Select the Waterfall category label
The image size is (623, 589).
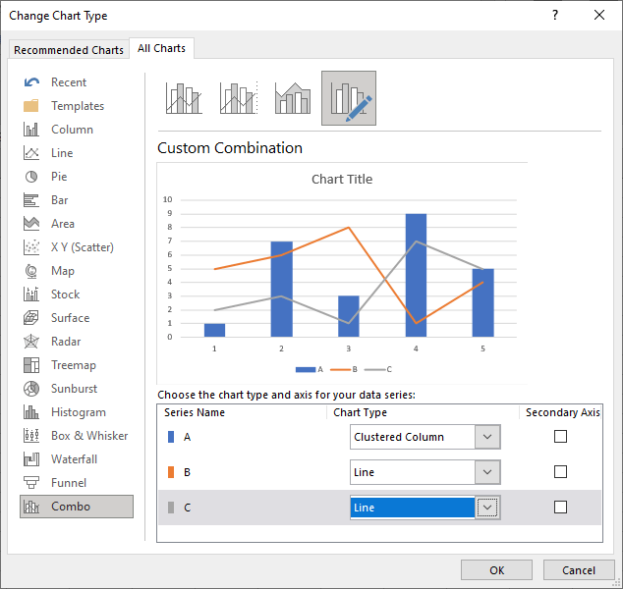[x=74, y=459]
